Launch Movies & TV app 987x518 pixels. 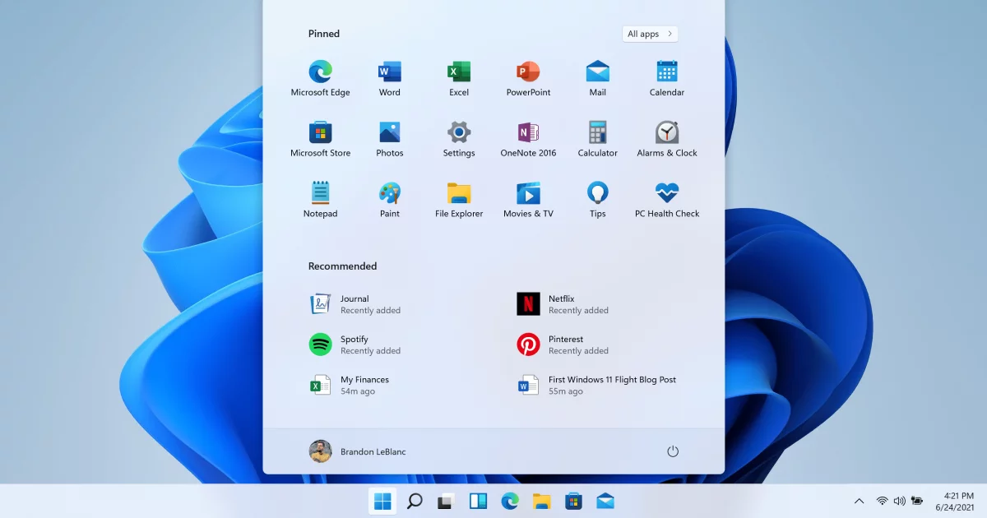[528, 194]
